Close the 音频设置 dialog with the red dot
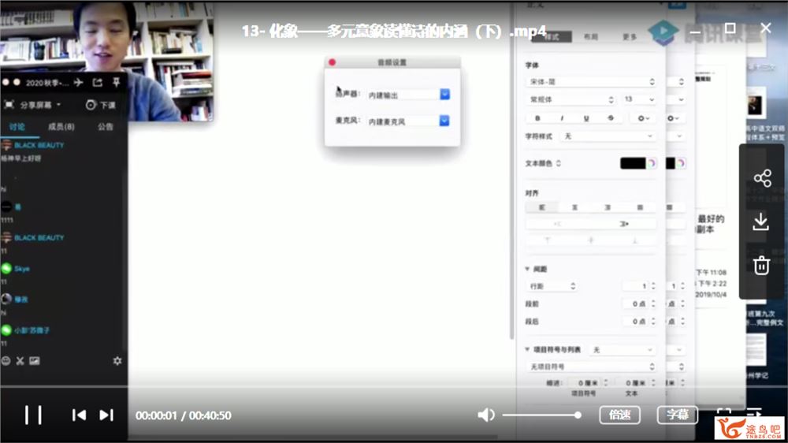 333,62
